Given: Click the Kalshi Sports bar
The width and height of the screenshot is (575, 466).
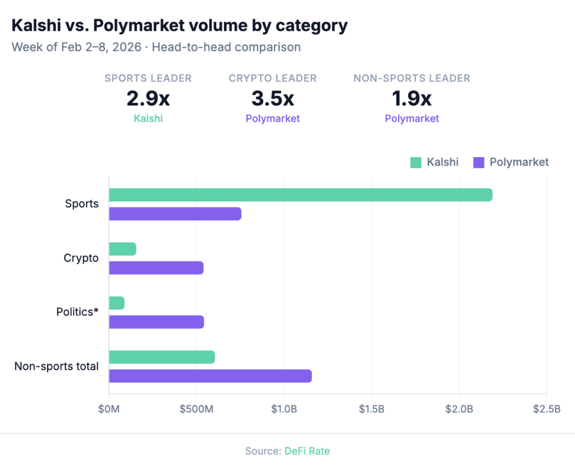Looking at the screenshot, I should coord(300,195).
